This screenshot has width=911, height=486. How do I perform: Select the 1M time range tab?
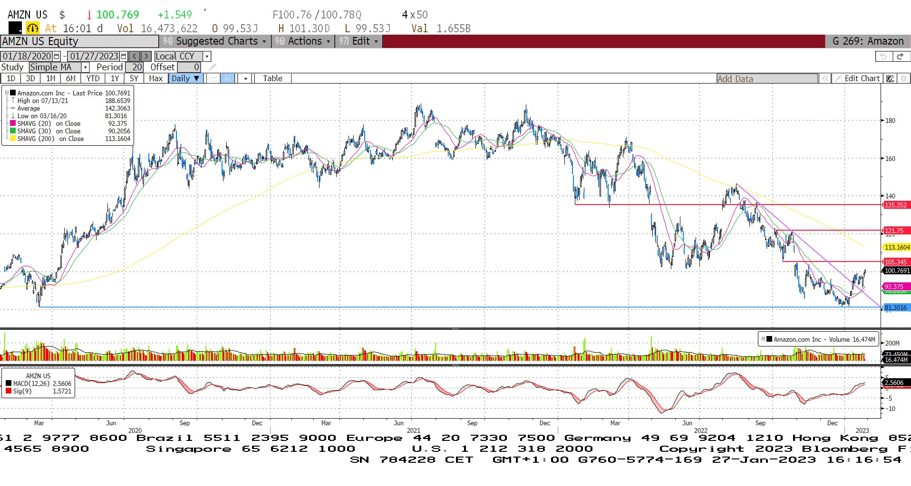[51, 78]
